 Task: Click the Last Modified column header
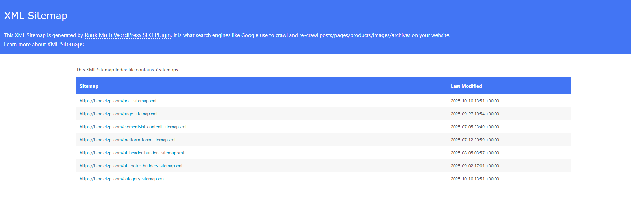point(466,86)
